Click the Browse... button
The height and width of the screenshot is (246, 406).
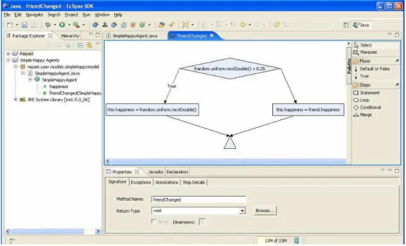pyautogui.click(x=265, y=211)
